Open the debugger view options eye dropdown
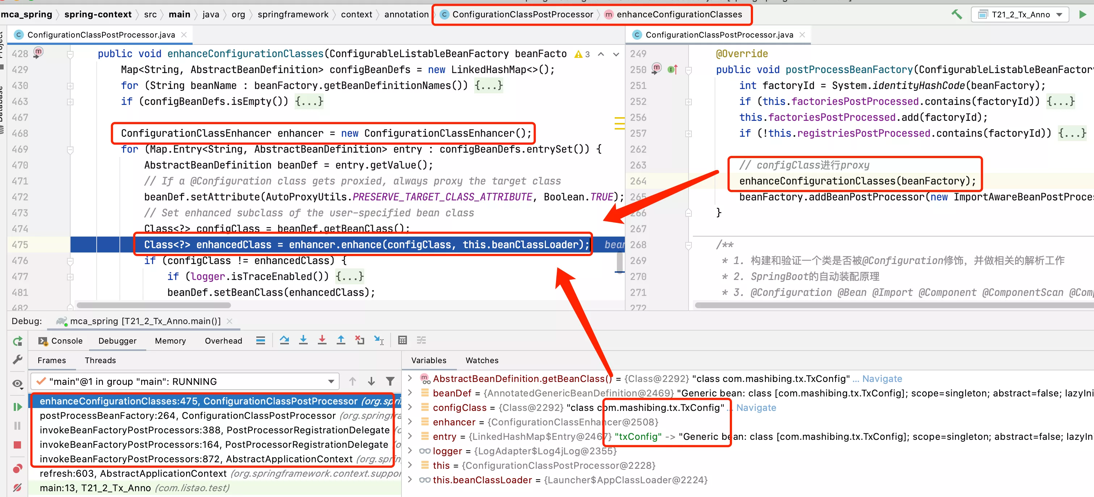The image size is (1094, 497). tap(17, 384)
